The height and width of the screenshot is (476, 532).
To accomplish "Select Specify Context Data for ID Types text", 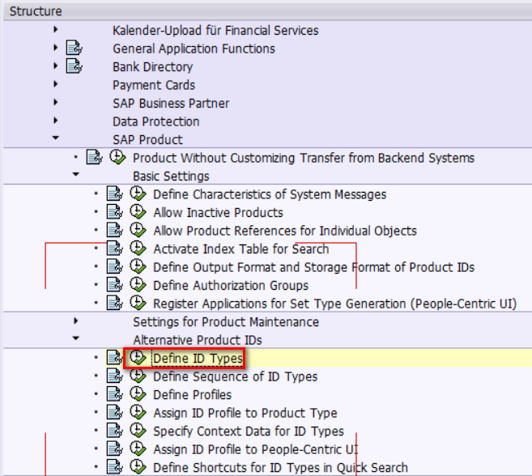I will tap(249, 431).
